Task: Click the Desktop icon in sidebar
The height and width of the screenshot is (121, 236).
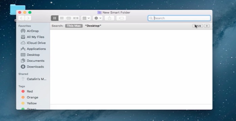Action: (x=23, y=55)
